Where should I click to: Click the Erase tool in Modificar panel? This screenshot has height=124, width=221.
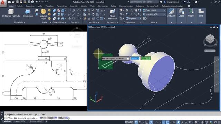click(x=85, y=18)
